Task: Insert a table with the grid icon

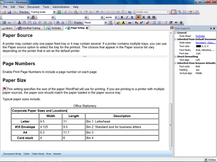Action: (x=24, y=23)
